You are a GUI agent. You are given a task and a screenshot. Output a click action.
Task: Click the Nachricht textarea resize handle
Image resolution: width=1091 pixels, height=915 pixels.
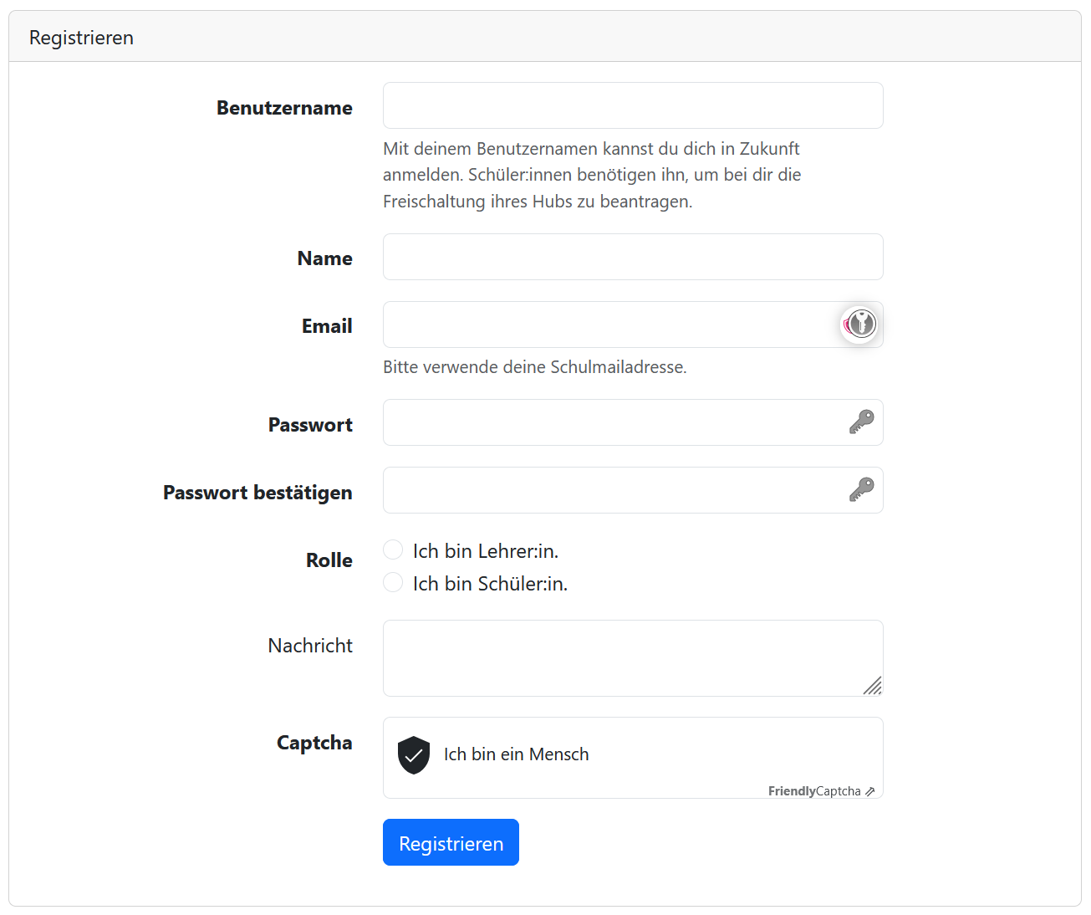pos(873,686)
